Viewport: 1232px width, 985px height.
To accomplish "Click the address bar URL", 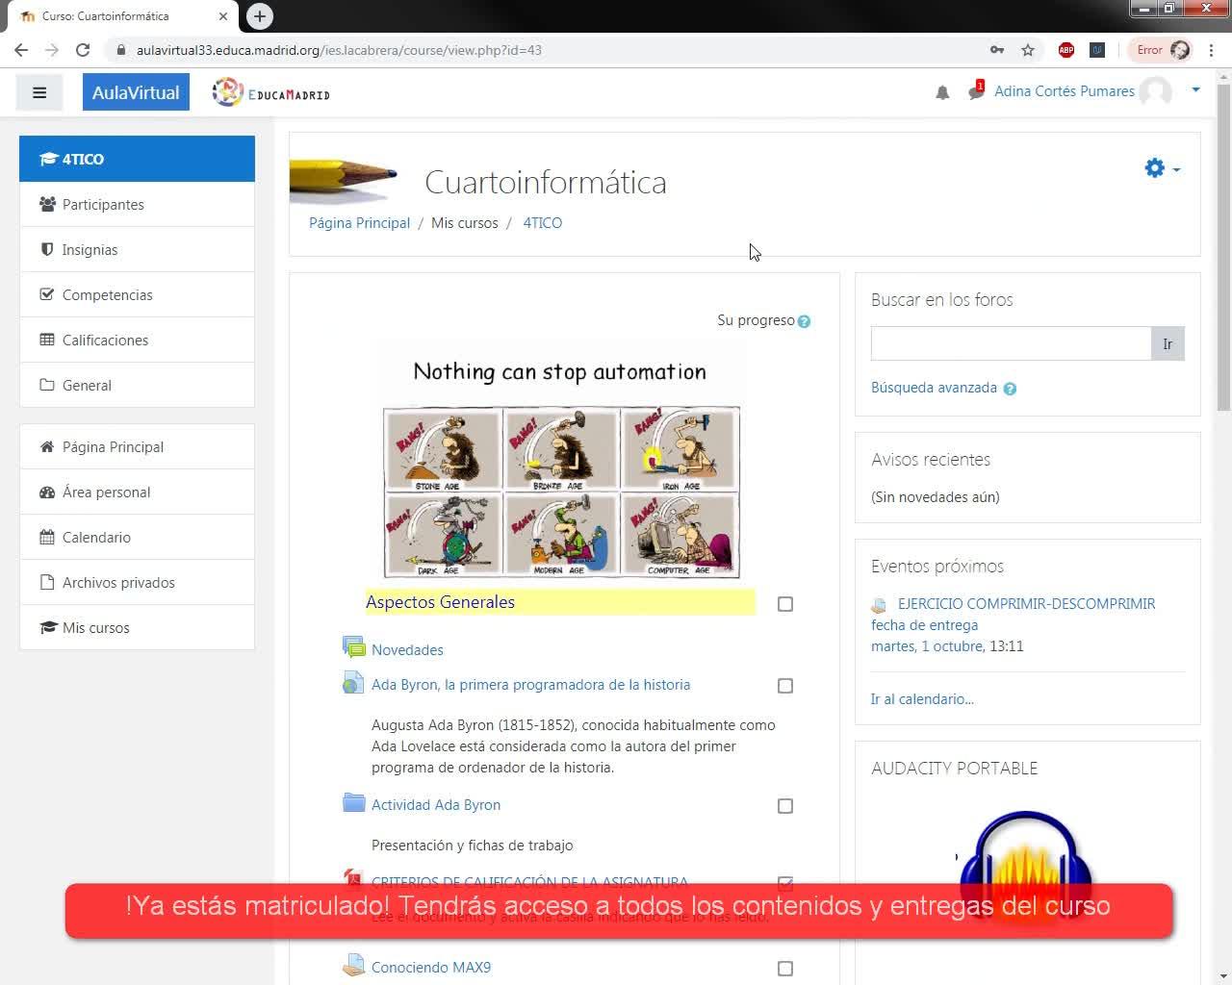I will click(x=339, y=50).
